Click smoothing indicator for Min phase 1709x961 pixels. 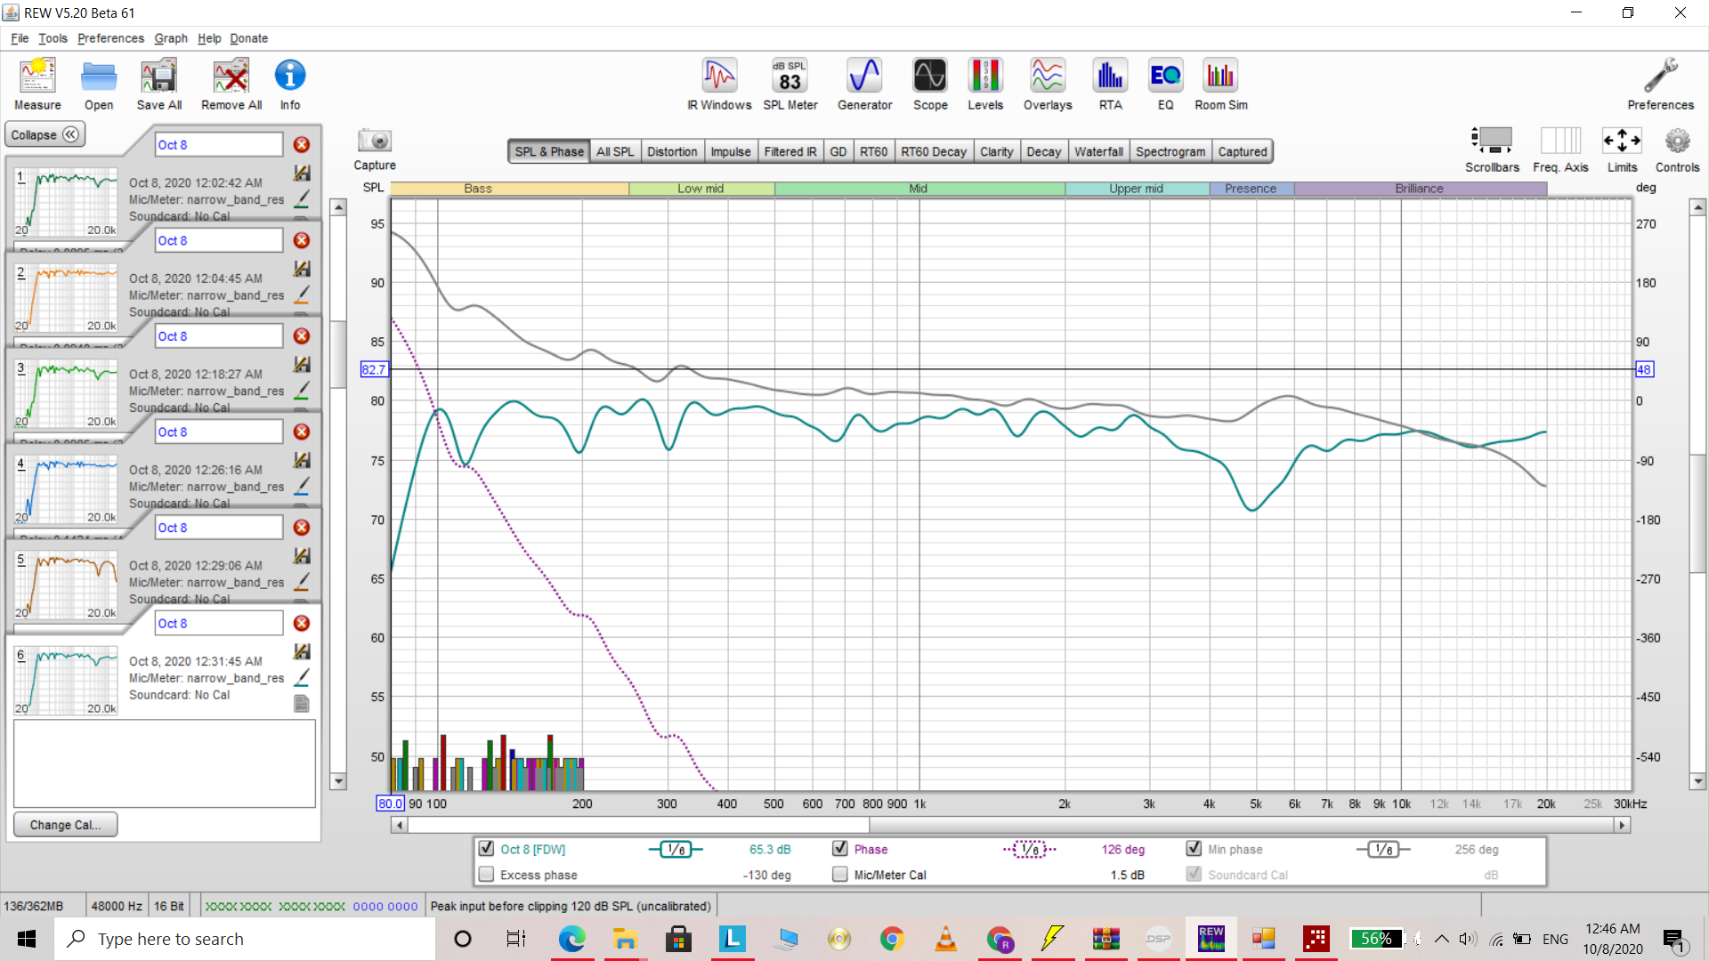click(1383, 849)
